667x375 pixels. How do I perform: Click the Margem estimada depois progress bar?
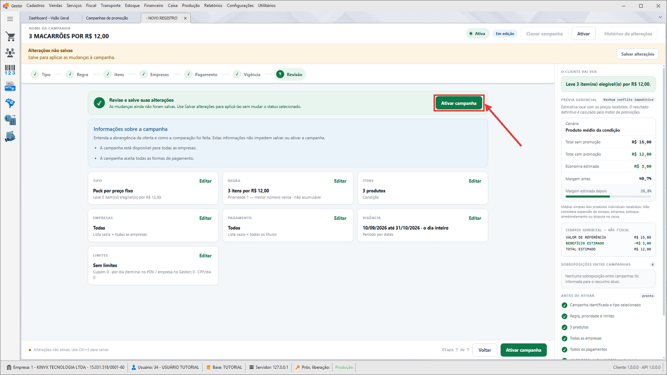tap(608, 196)
